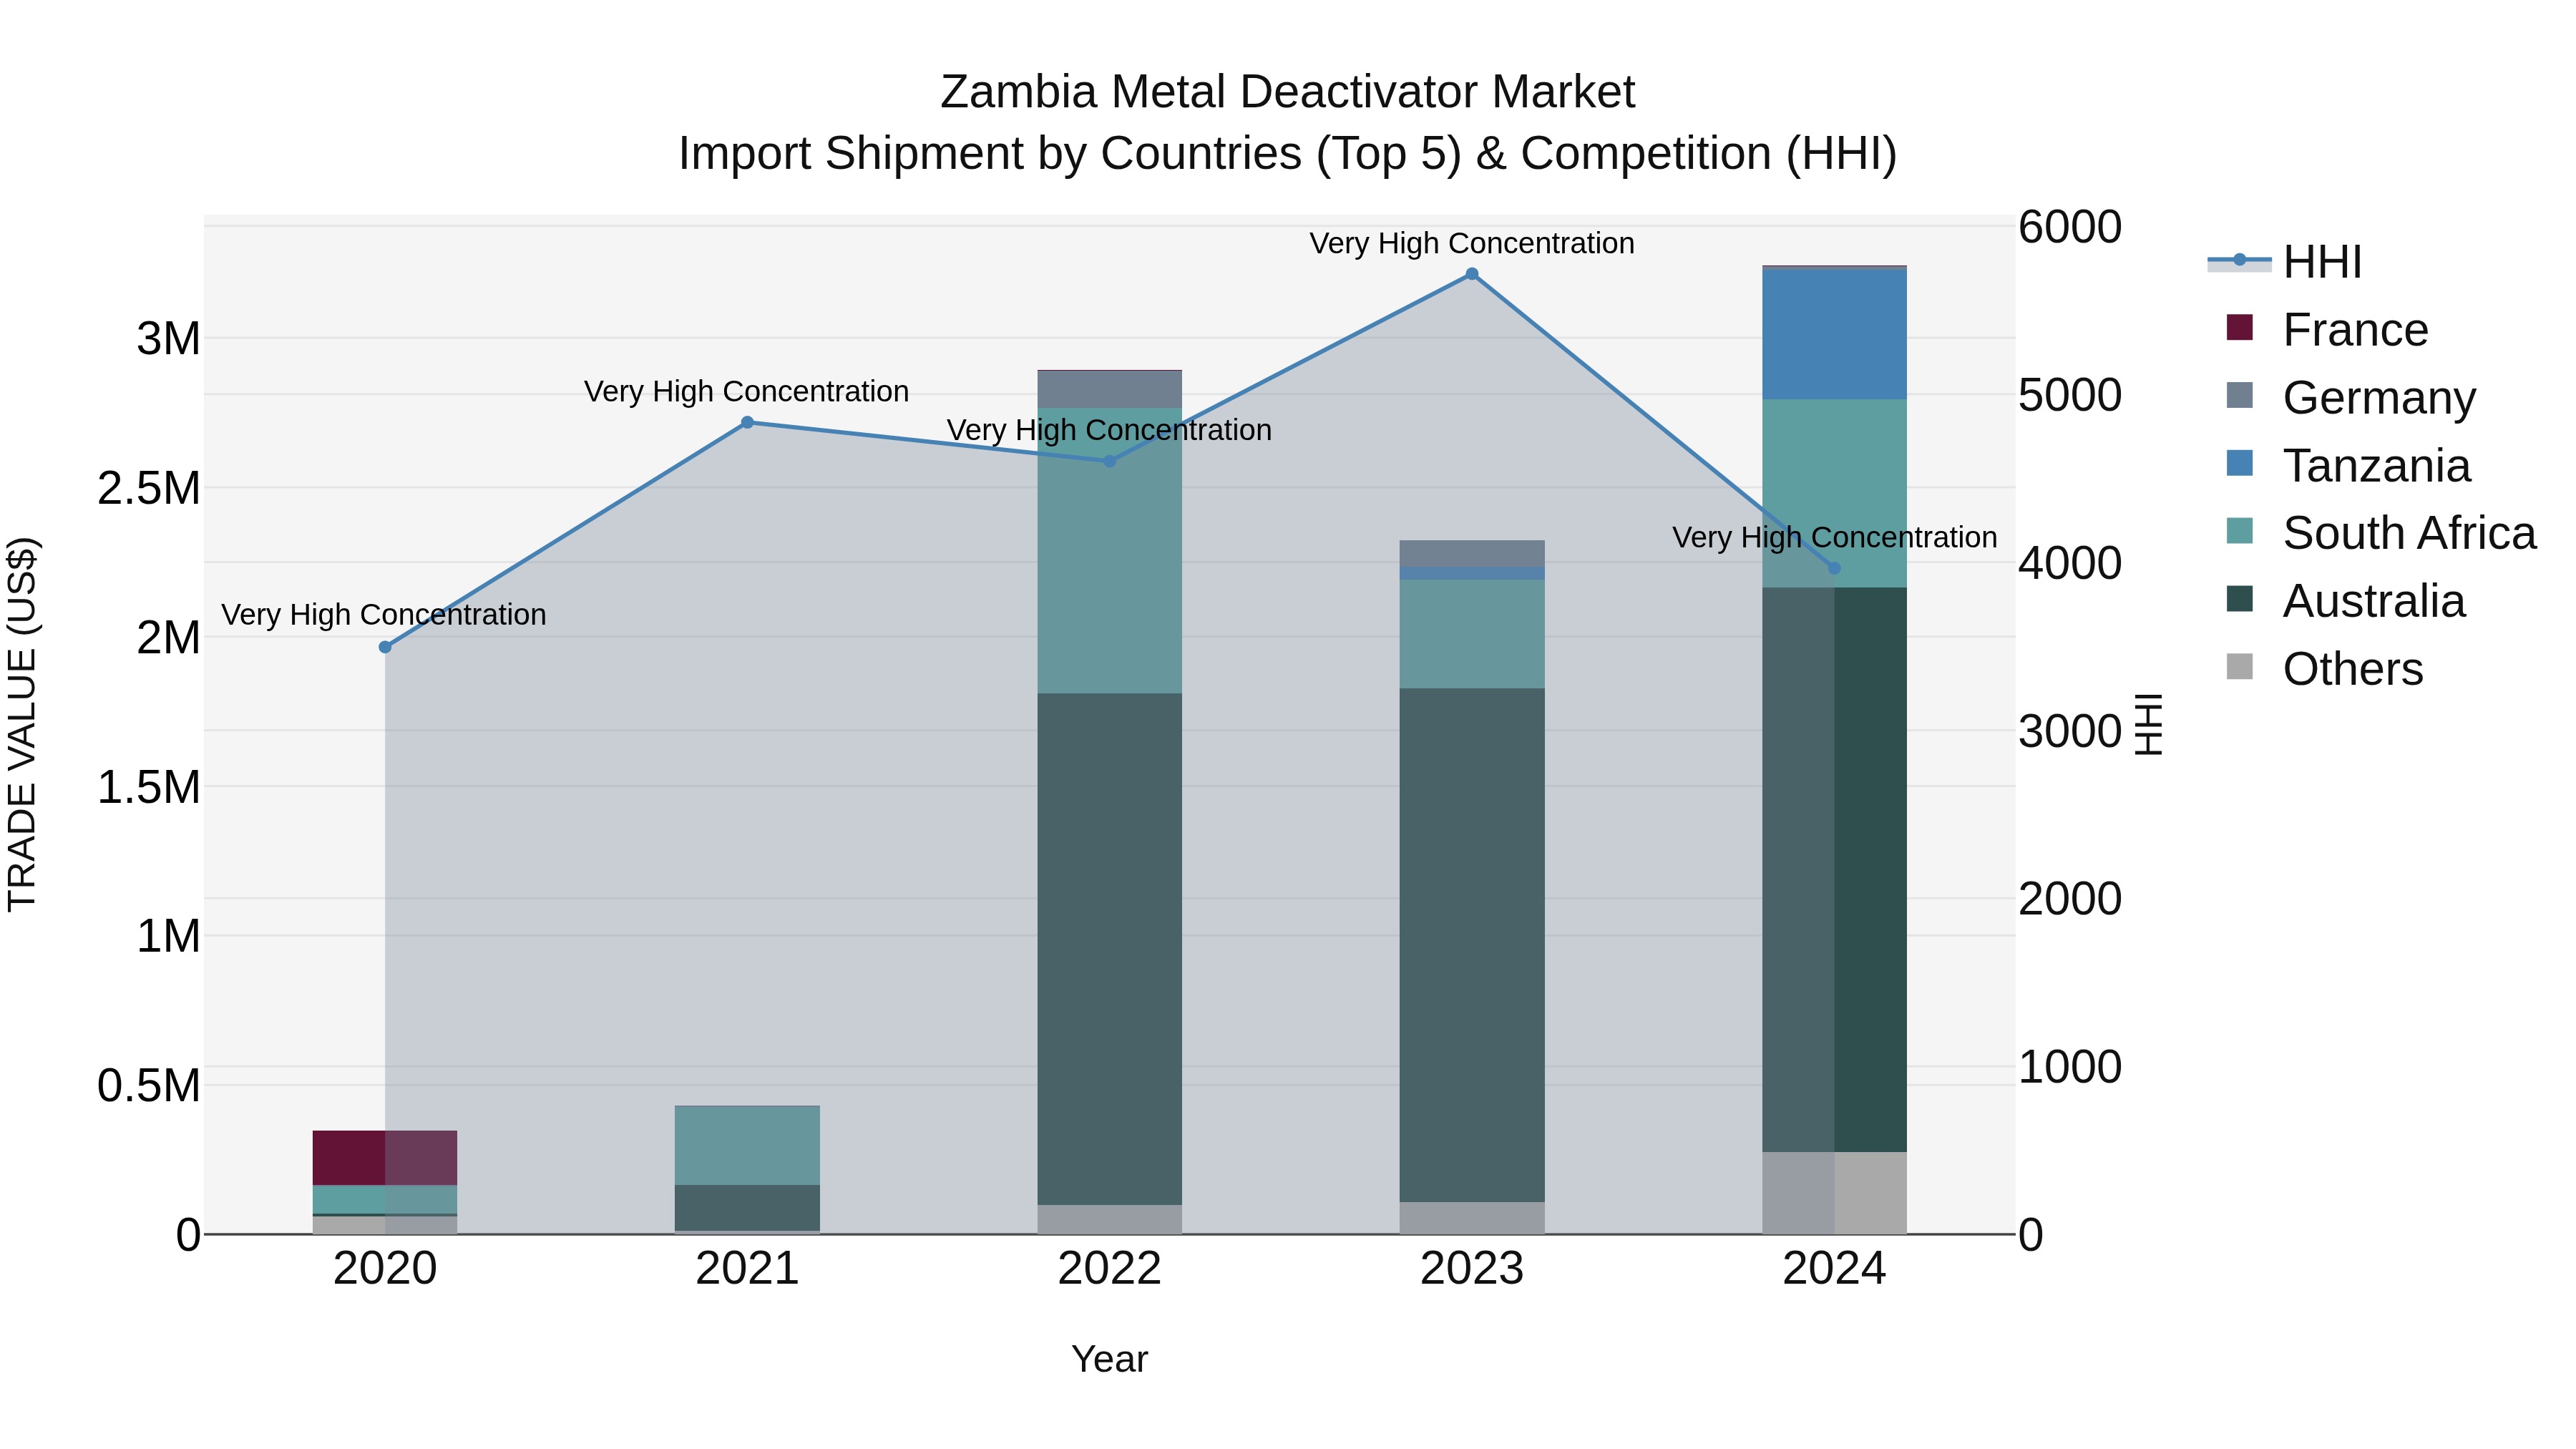The height and width of the screenshot is (1449, 2576).
Task: Click the 2022 x-axis label
Action: click(1109, 1269)
